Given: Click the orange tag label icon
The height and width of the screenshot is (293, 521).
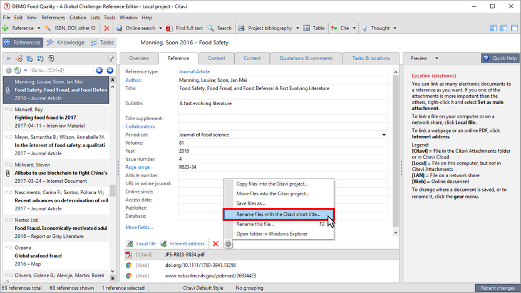Looking at the screenshot, I should point(19,59).
